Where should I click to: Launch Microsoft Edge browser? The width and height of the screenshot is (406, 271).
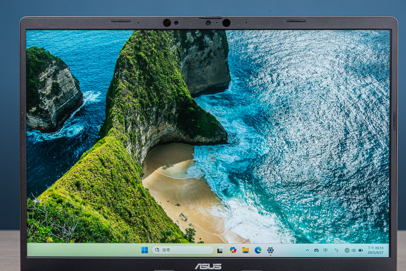pos(258,250)
